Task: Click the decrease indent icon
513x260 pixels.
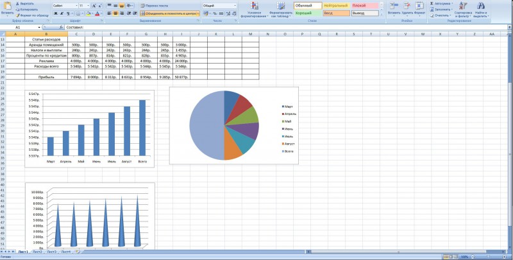Action: [129, 13]
